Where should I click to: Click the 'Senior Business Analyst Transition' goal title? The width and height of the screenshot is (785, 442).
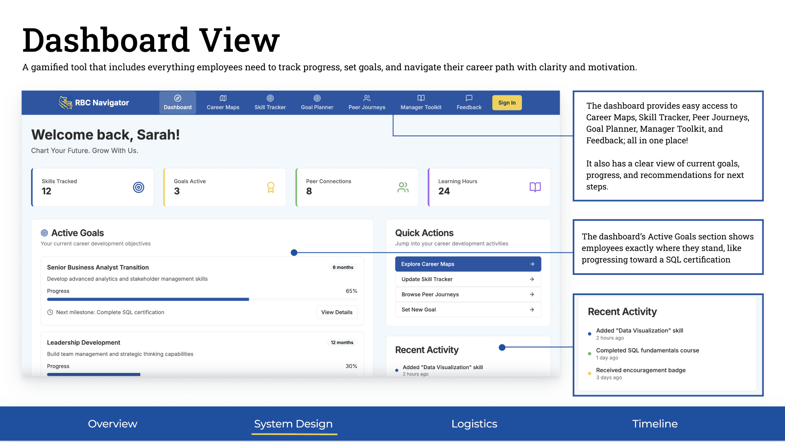[x=98, y=267]
